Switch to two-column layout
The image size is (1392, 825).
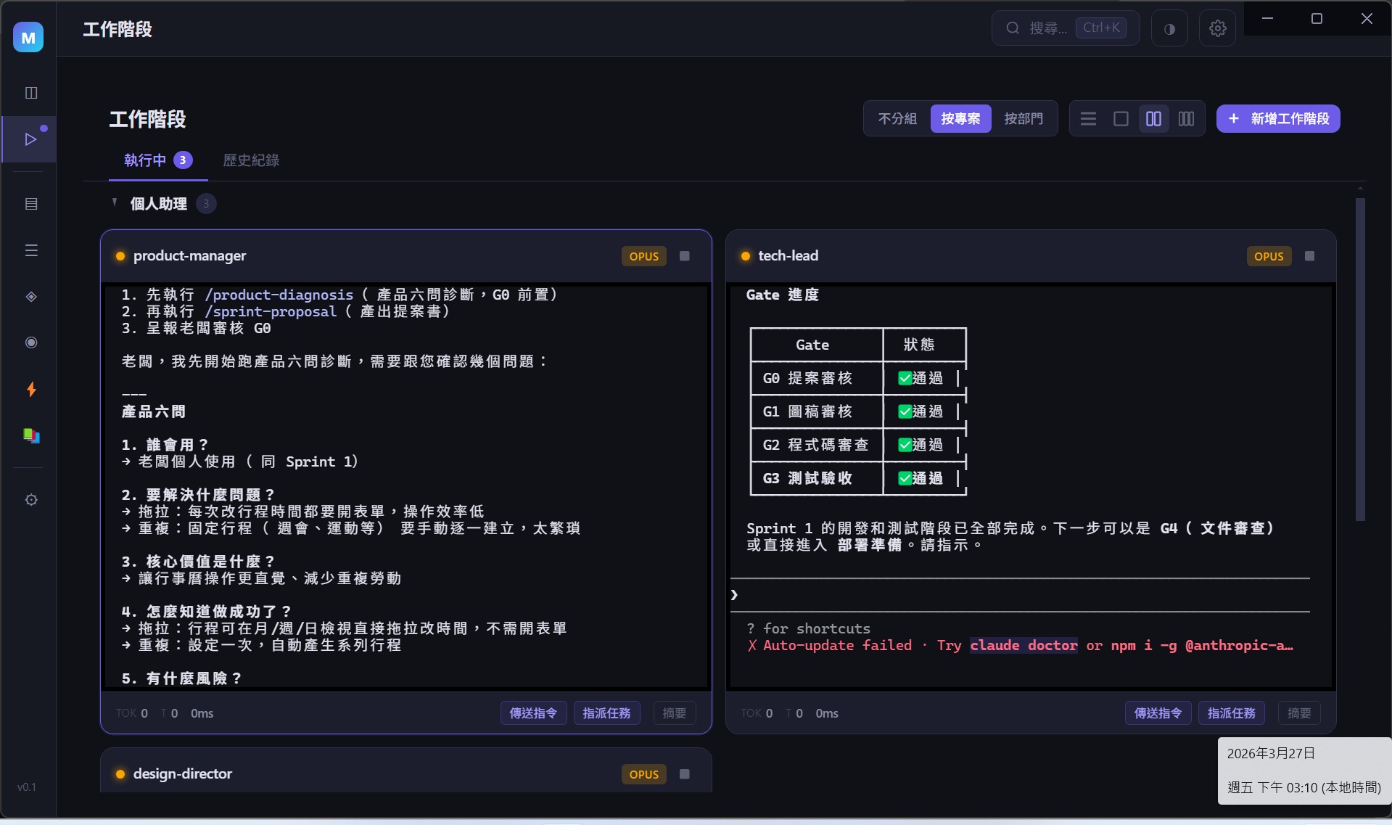(x=1153, y=118)
